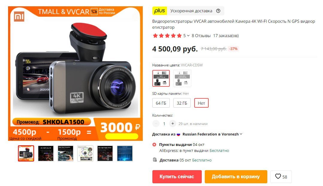Select the first dashcam thumbnail
323x186 pixels.
point(26,153)
